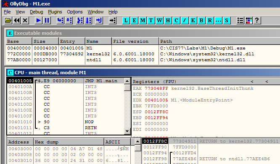Click Registers (FPU) header bar

click(x=206, y=82)
